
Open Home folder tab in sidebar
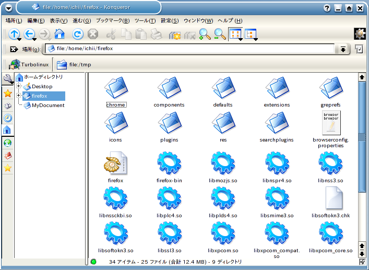8,130
